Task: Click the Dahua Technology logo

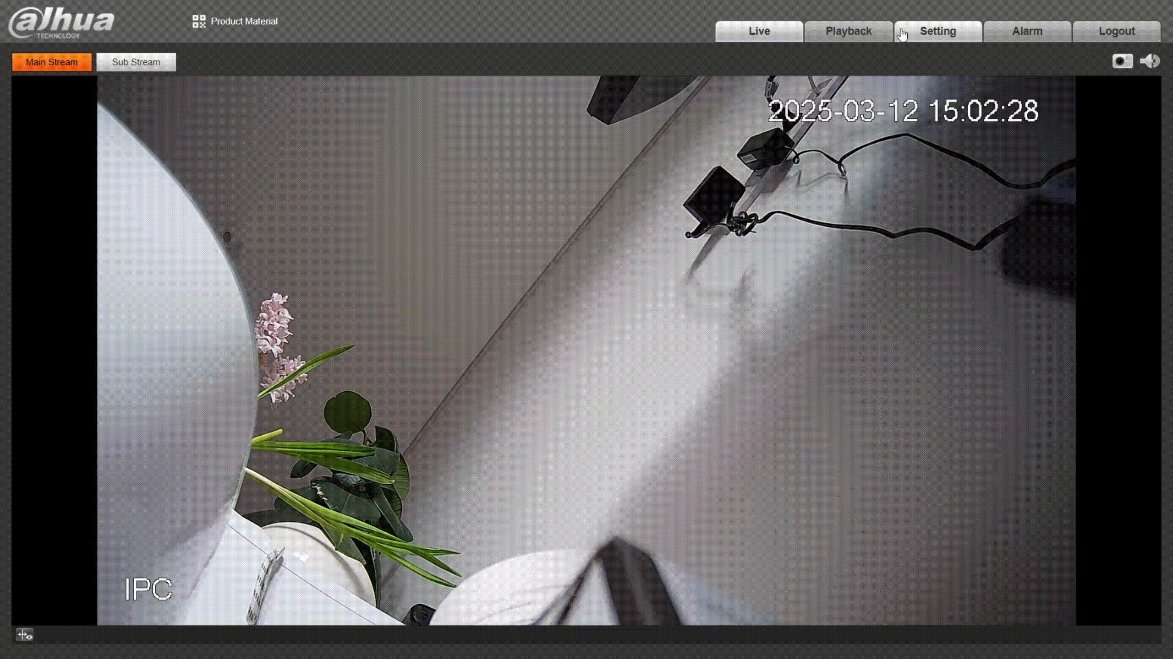Action: tap(61, 23)
